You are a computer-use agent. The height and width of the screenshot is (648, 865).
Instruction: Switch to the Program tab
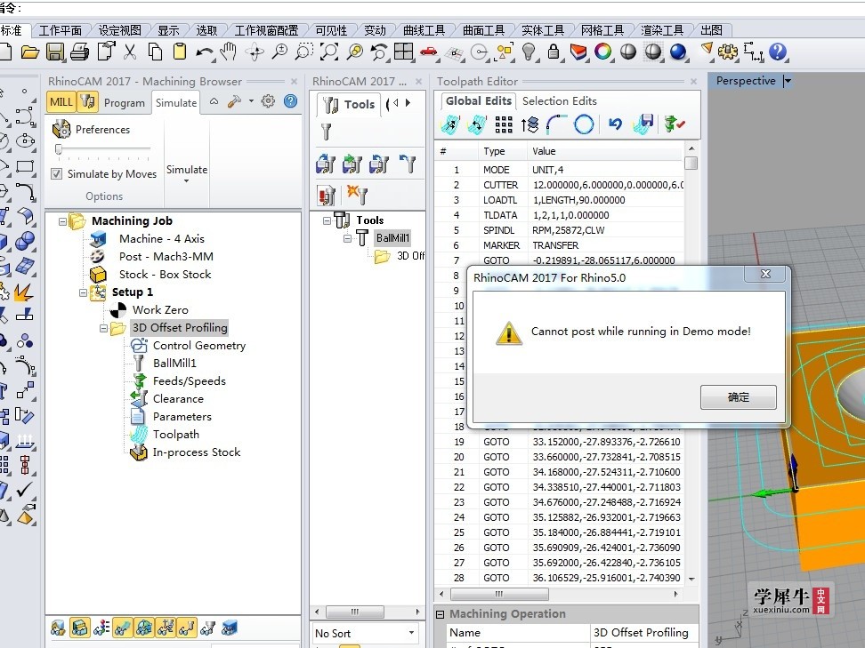(124, 103)
